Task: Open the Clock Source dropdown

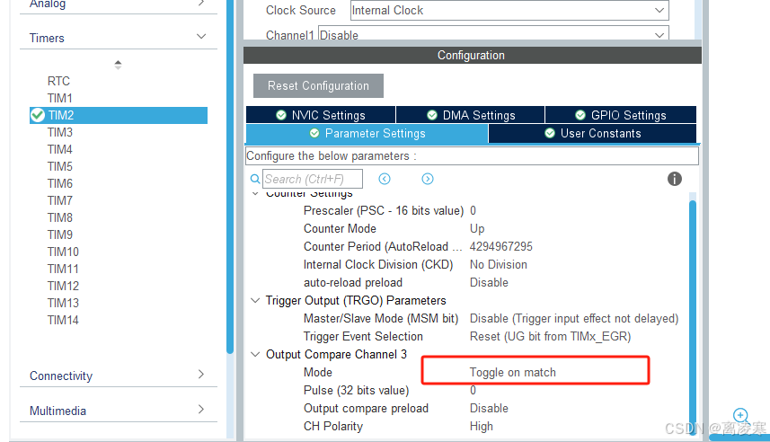Action: pos(509,10)
